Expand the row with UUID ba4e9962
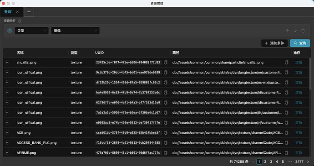The image size is (314, 166). coord(7,93)
